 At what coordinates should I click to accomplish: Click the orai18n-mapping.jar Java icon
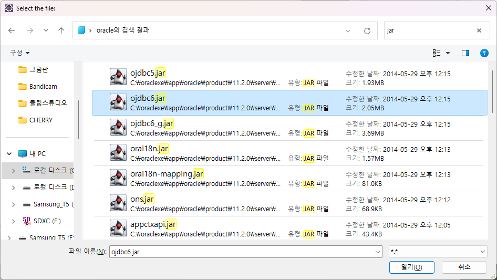coord(118,178)
